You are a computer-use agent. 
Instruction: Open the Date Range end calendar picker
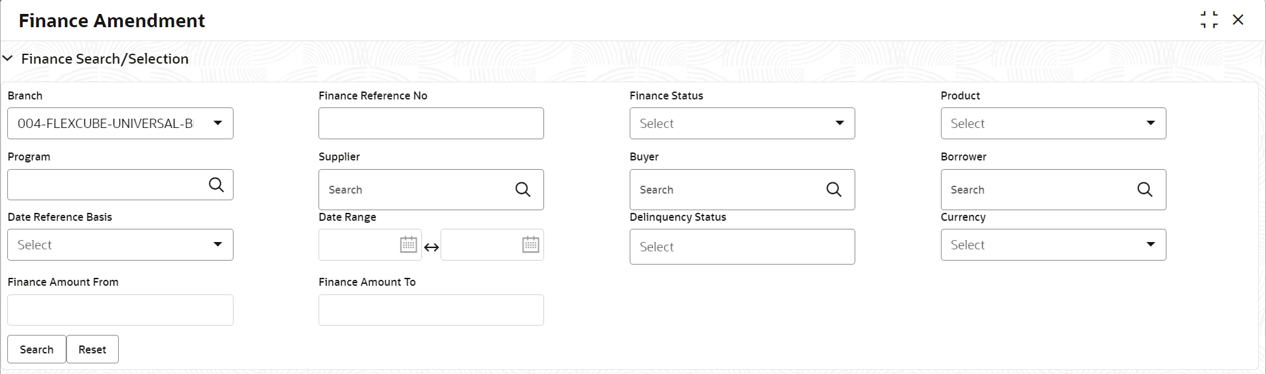click(x=531, y=245)
